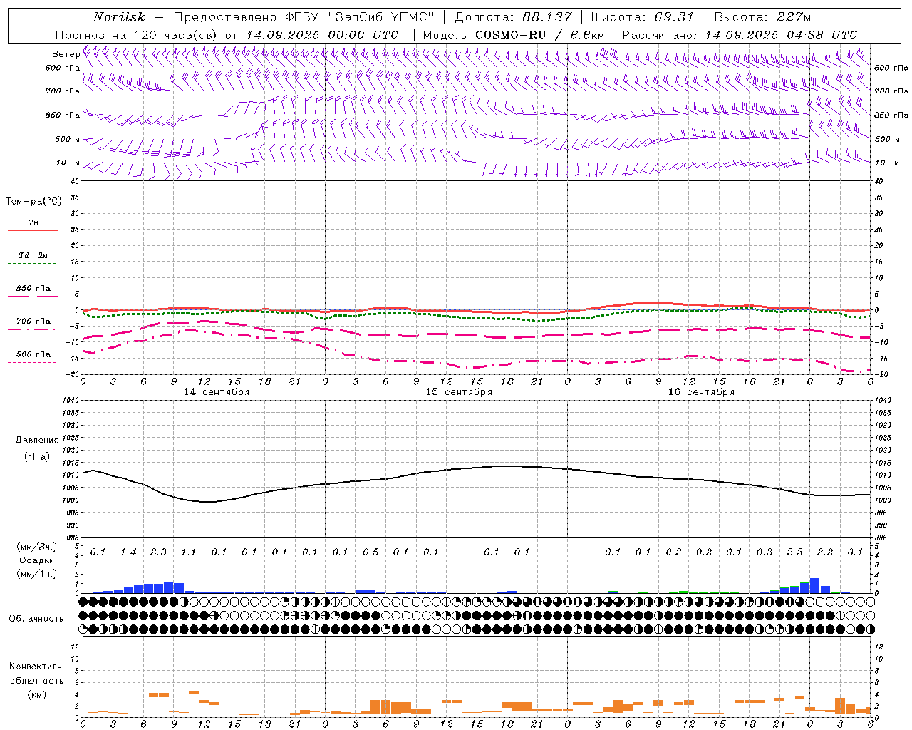Image resolution: width=912 pixels, height=730 pixels.
Task: Click the (км) convective cloud unit label
Action: click(x=36, y=694)
